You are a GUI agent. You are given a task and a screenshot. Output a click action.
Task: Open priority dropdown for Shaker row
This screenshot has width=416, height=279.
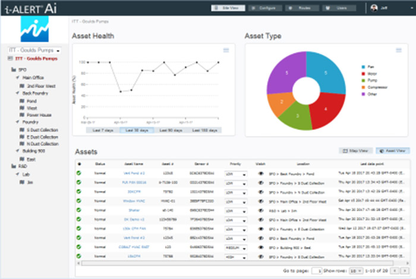[235, 211]
